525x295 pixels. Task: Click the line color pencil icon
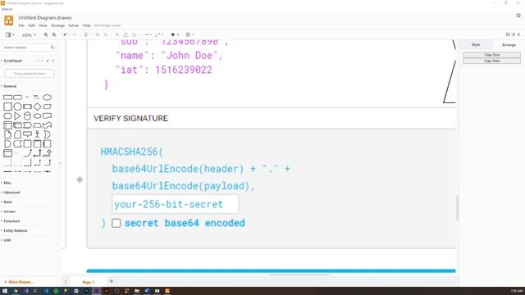pyautogui.click(x=126, y=34)
